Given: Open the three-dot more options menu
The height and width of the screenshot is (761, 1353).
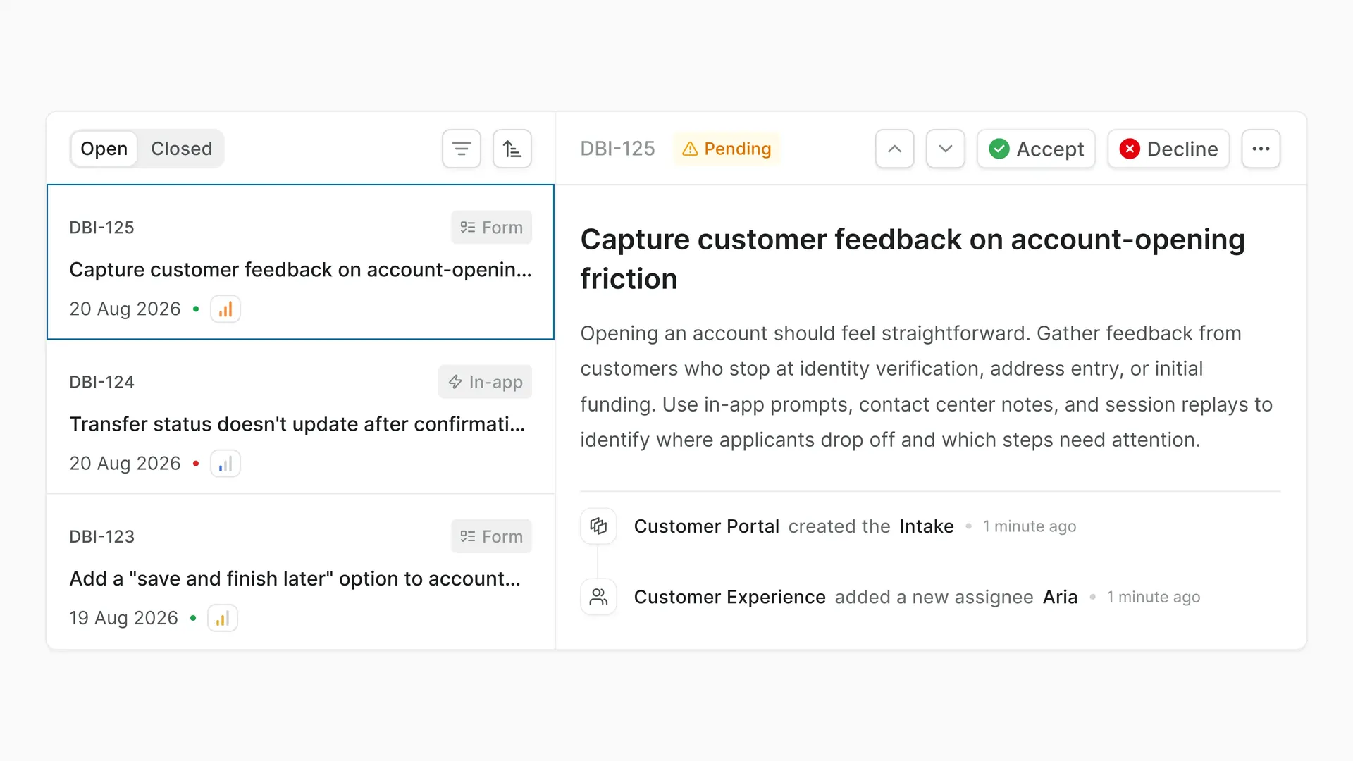Looking at the screenshot, I should 1261,149.
